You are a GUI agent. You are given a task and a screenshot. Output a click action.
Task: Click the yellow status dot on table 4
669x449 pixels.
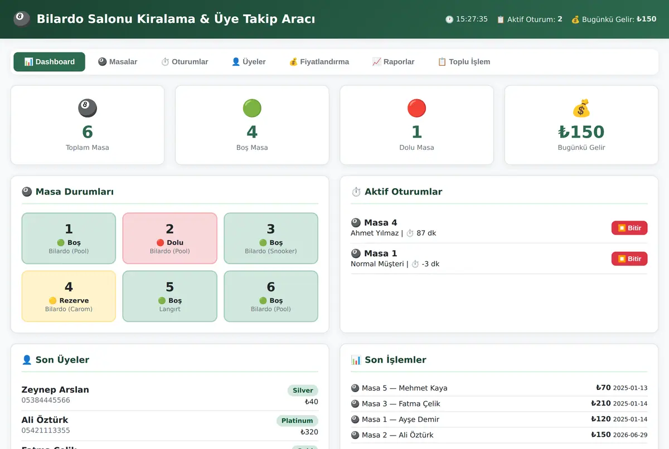[53, 301]
